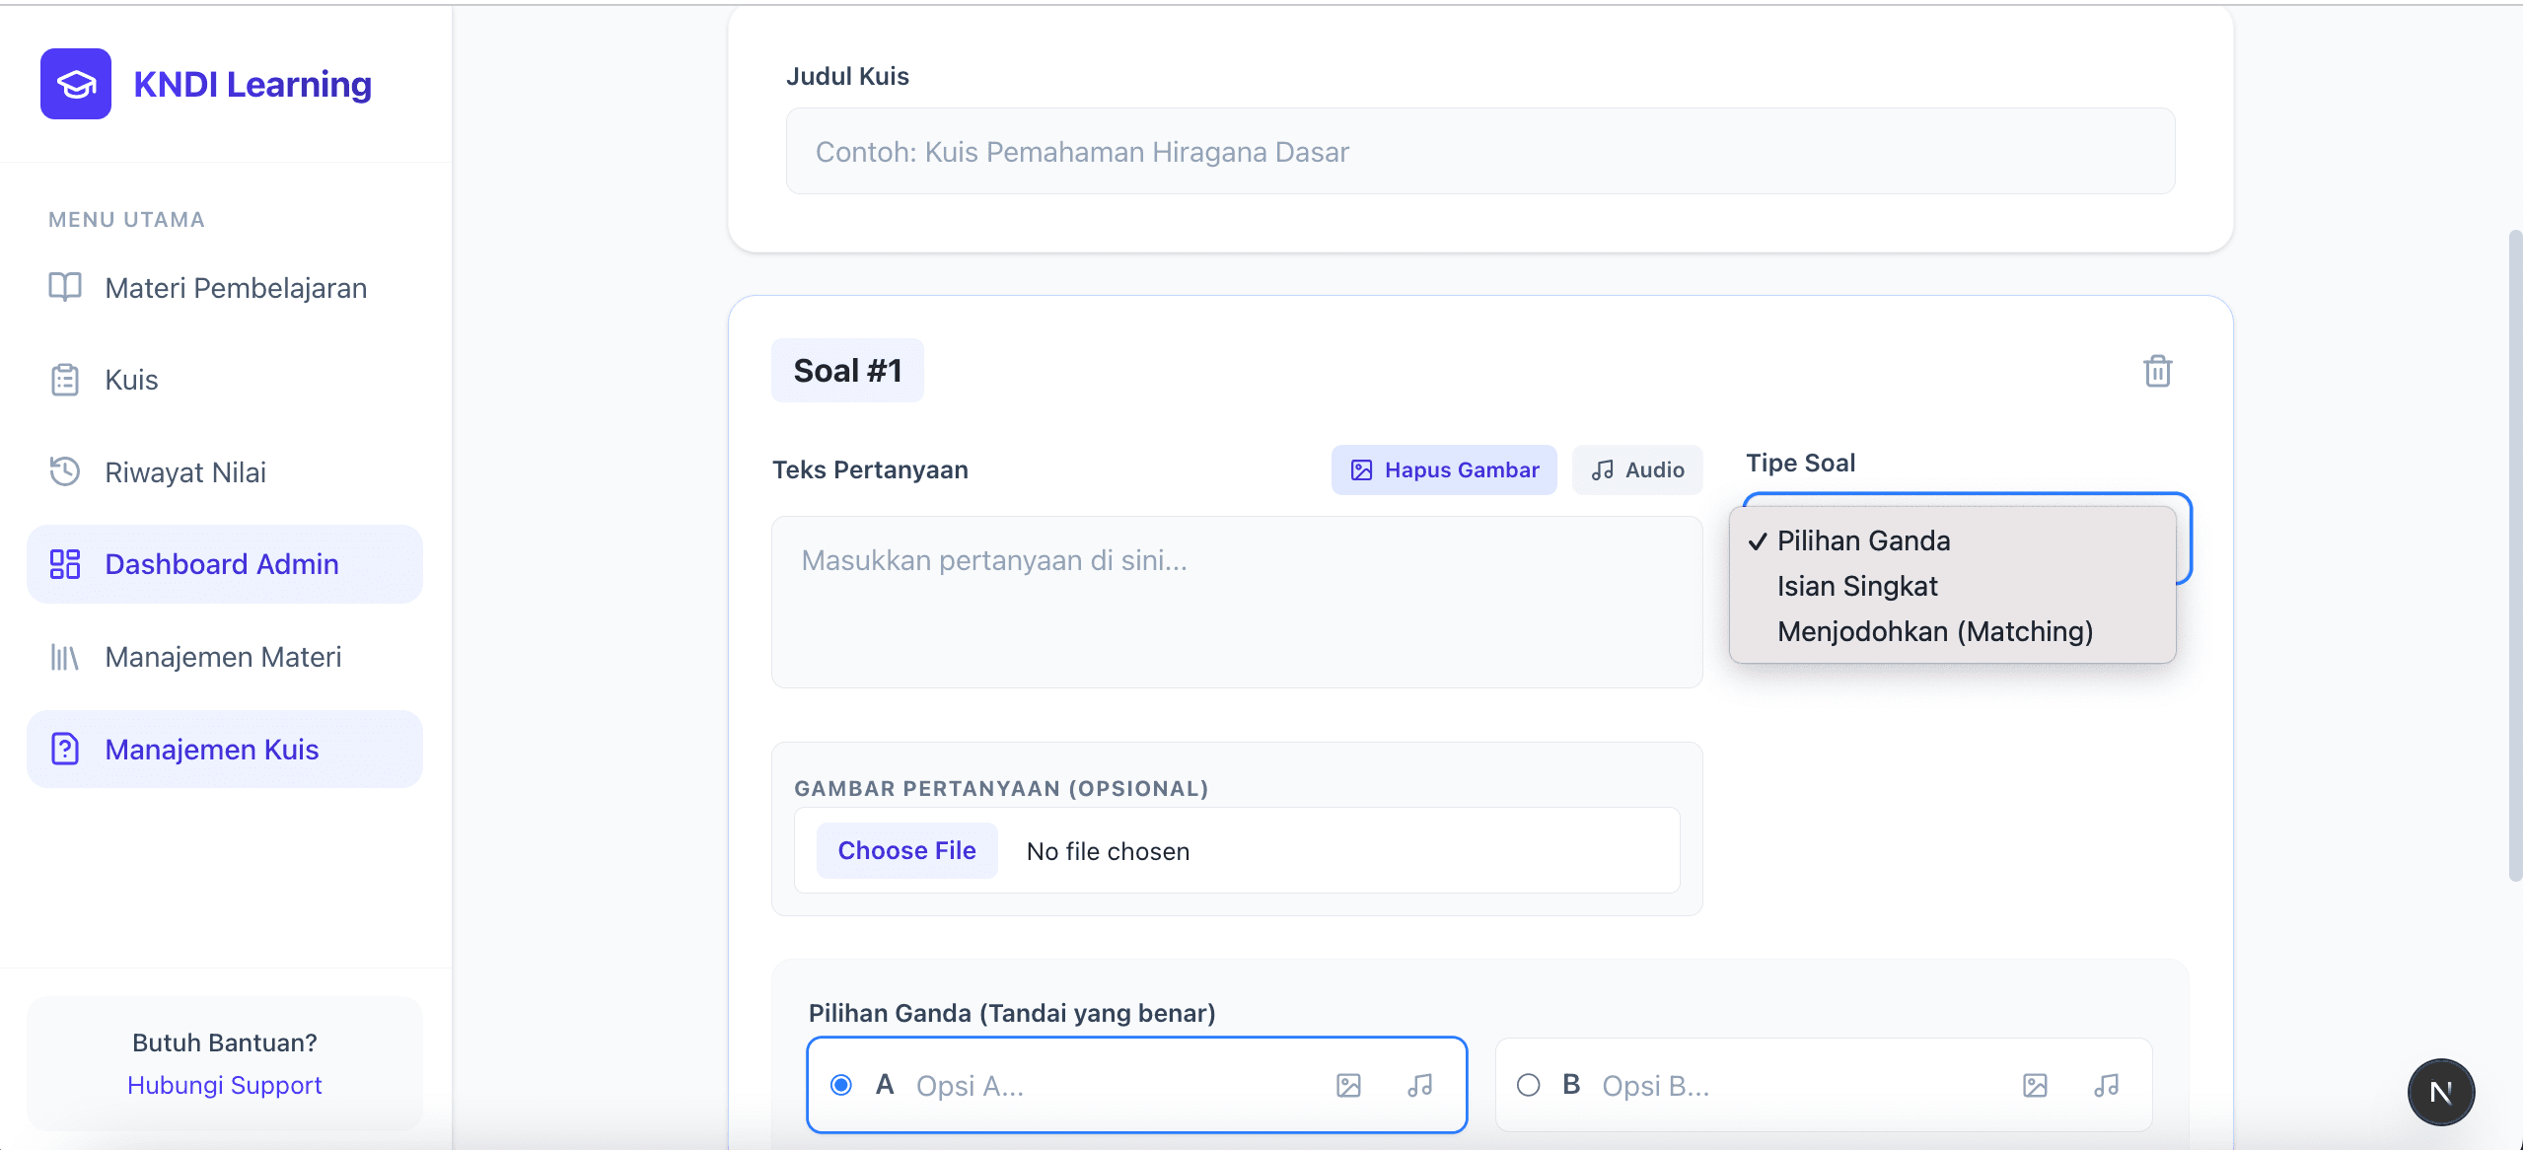The height and width of the screenshot is (1150, 2523).
Task: Click the page vertical scrollbar
Action: [2514, 555]
